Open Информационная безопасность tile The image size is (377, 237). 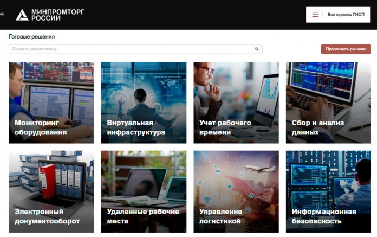328,191
